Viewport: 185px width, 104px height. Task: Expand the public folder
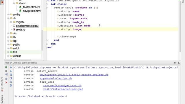[8, 45]
